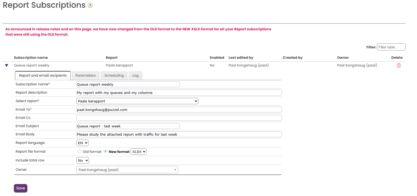This screenshot has height=196, width=417.
Task: Switch to the Parameters tab
Action: [86, 76]
